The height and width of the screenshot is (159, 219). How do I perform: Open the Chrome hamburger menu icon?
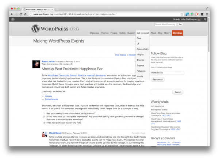point(207,14)
